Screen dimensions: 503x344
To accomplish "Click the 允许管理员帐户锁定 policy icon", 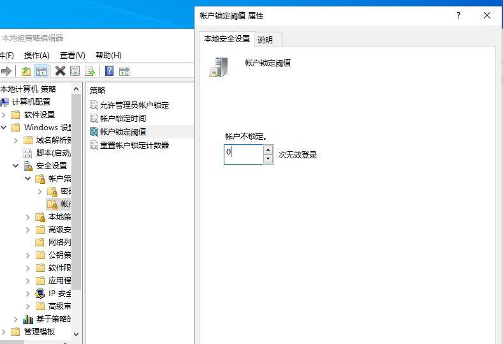I will pyautogui.click(x=94, y=105).
